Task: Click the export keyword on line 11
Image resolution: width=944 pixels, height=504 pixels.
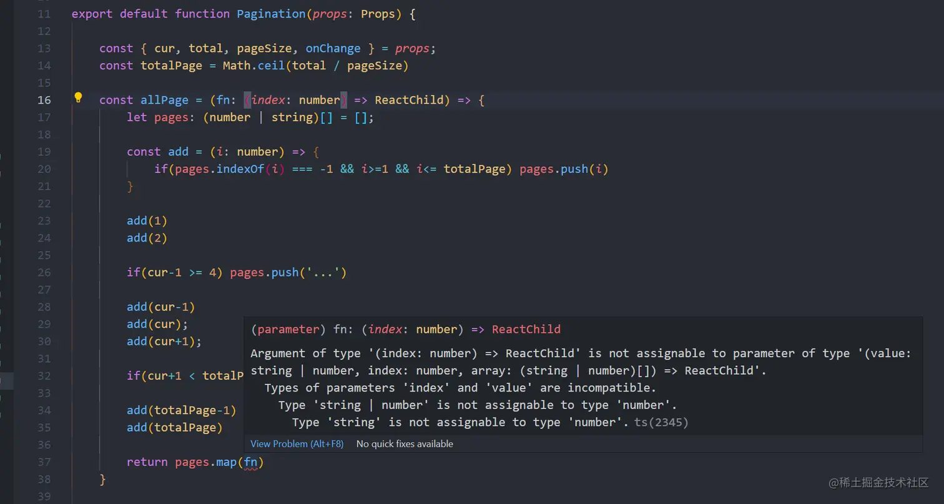Action: tap(92, 14)
